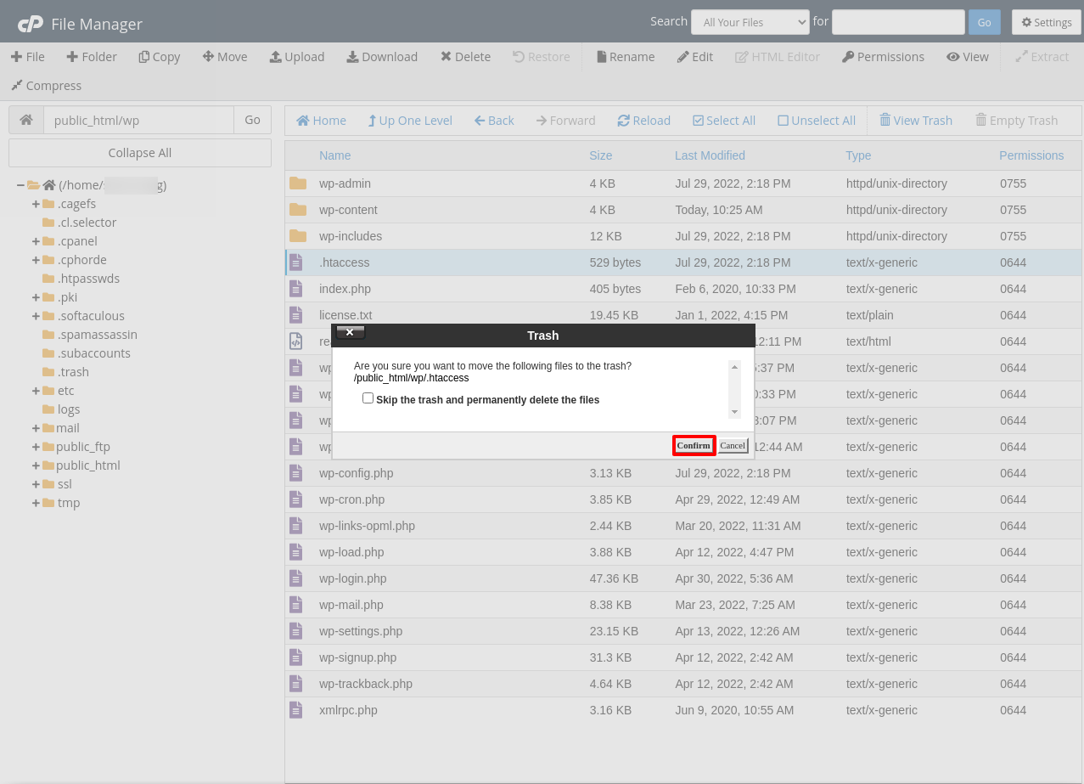Sort by Last Modified column

(710, 155)
